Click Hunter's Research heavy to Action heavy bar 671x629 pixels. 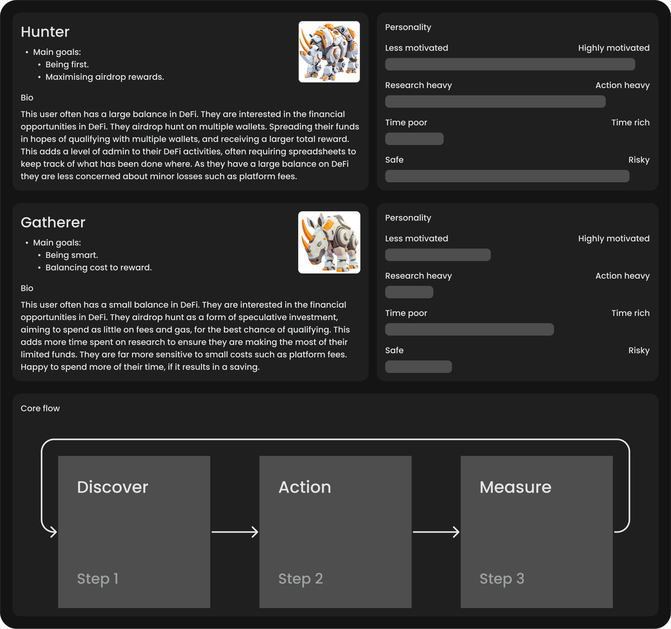(495, 101)
